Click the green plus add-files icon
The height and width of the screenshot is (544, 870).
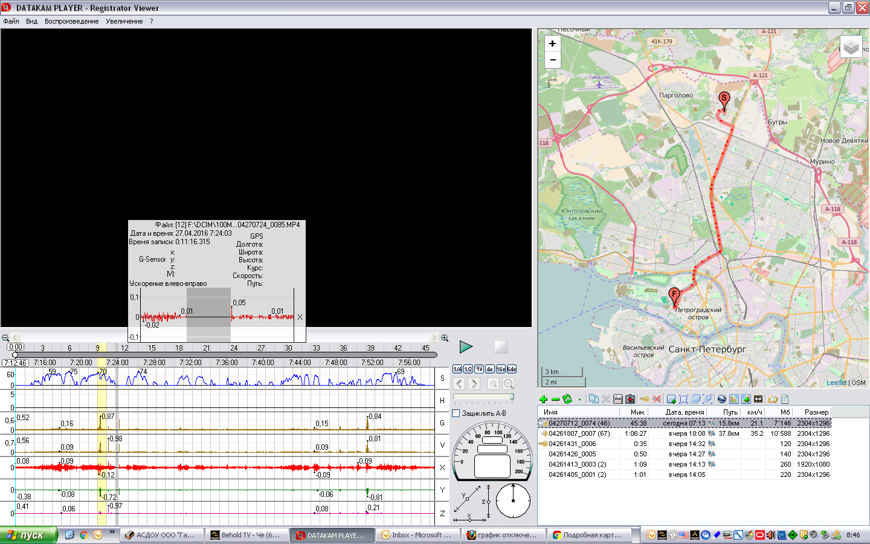pyautogui.click(x=543, y=399)
